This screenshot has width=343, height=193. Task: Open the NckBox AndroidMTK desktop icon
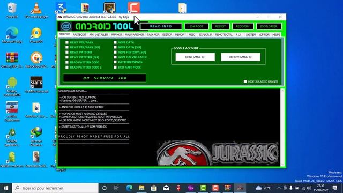[x=12, y=86]
